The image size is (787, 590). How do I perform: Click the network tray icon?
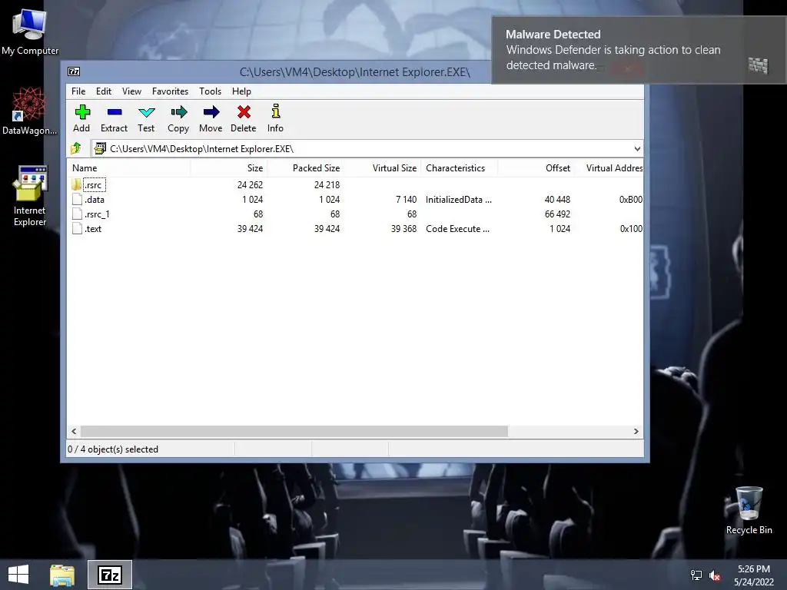(x=696, y=575)
